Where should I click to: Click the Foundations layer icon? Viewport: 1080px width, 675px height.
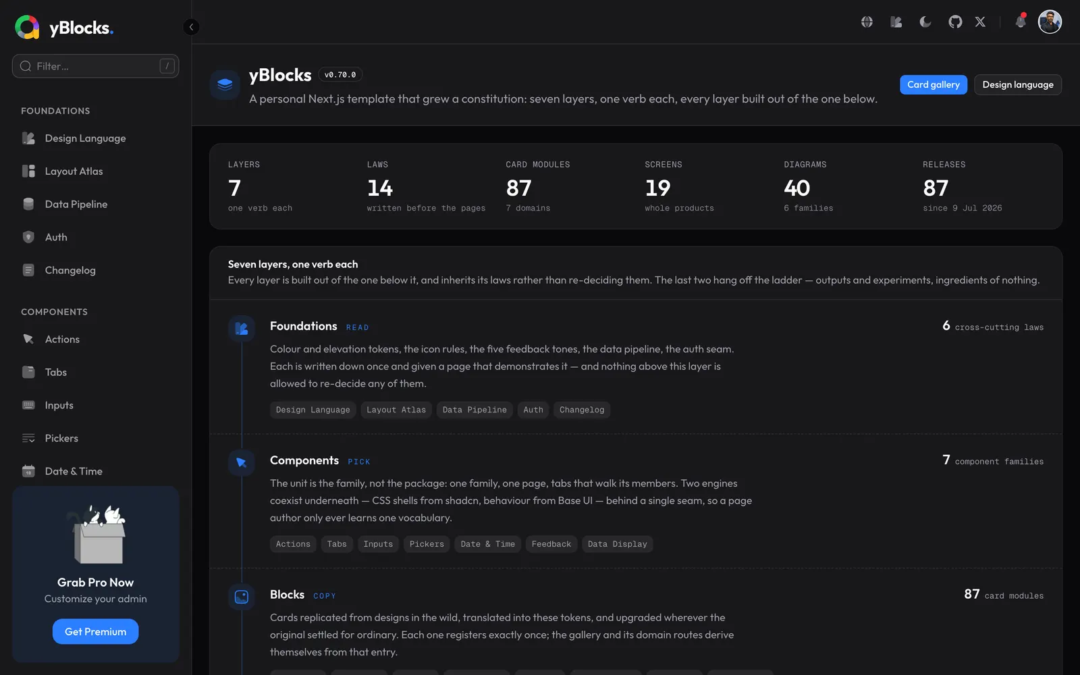[x=242, y=329]
